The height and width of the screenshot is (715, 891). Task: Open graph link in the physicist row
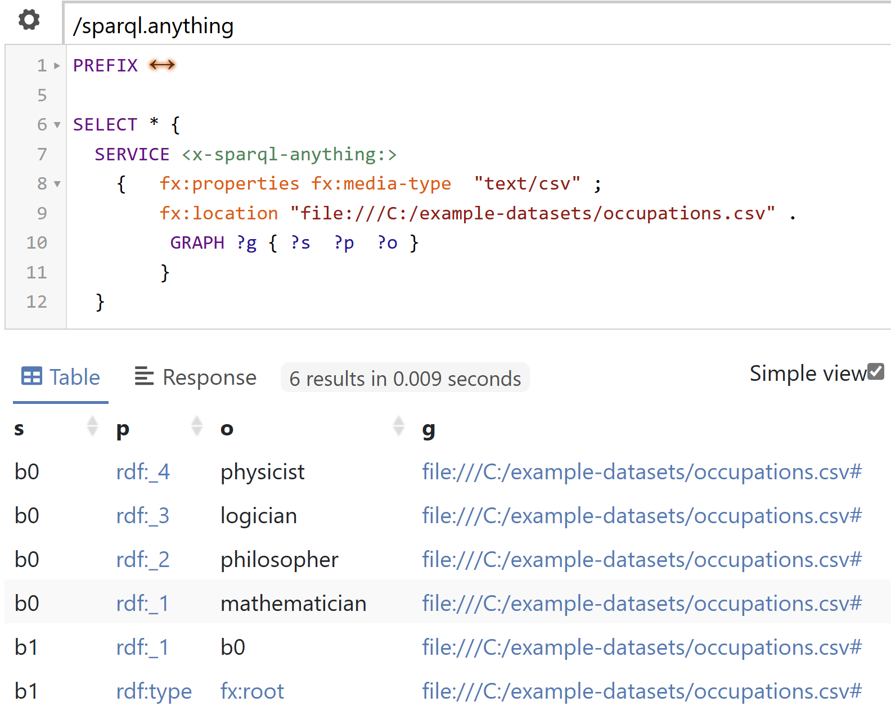[x=642, y=471]
